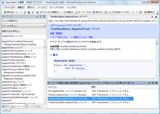This screenshot has height=114, width=160.
Task: Sort results by タイトル column header
Action: (x=69, y=87)
